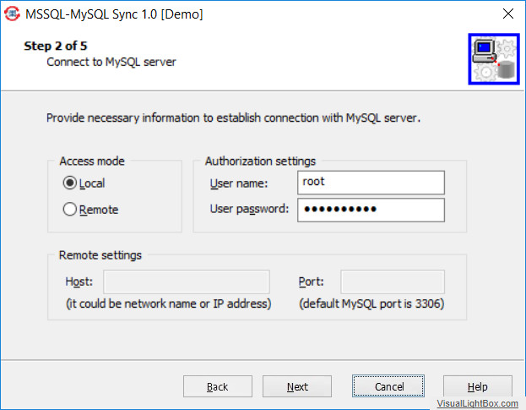The image size is (526, 410).
Task: Click the Port input field
Action: 393,282
